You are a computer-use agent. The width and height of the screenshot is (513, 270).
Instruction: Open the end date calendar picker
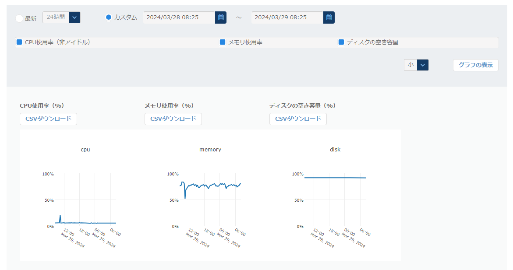pyautogui.click(x=329, y=18)
